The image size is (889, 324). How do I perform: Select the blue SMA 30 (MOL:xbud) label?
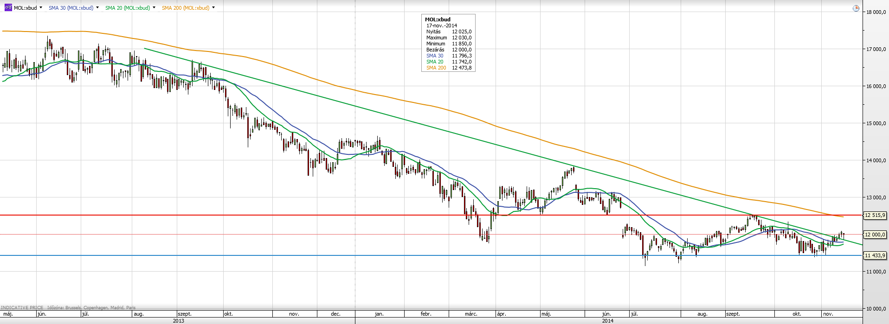click(x=71, y=8)
